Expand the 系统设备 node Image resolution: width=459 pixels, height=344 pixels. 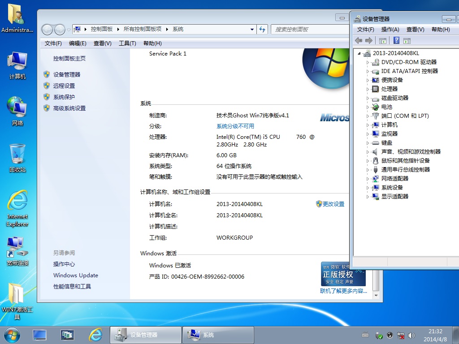368,188
